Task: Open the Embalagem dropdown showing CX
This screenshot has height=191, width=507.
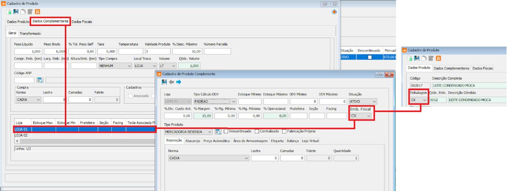Action: tap(424, 100)
